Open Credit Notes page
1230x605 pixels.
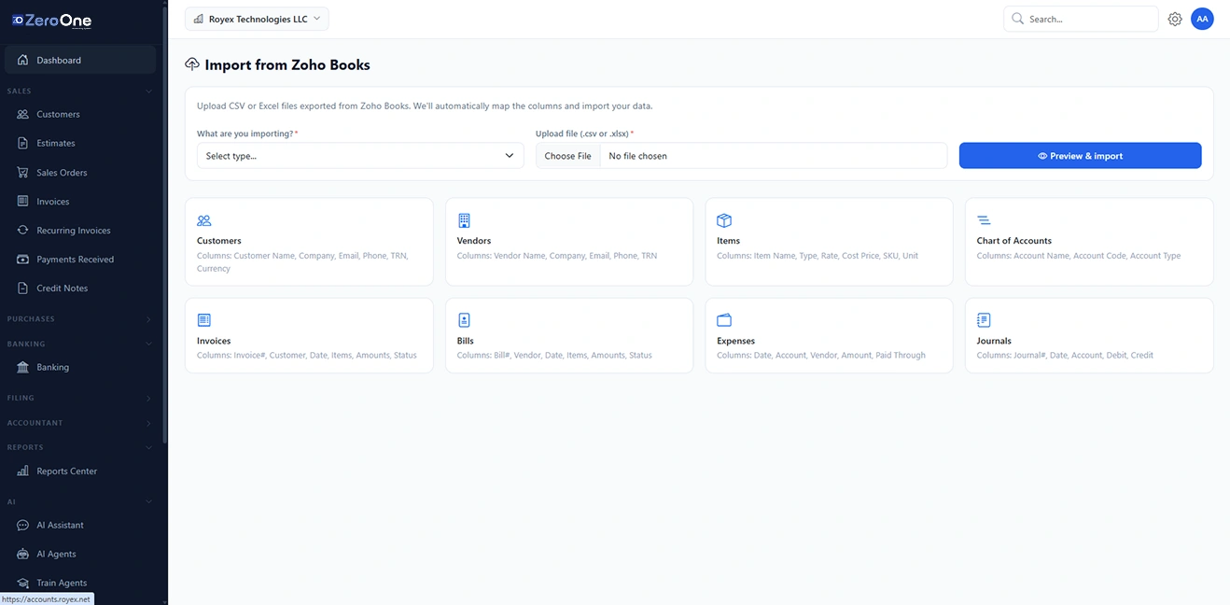pos(80,288)
